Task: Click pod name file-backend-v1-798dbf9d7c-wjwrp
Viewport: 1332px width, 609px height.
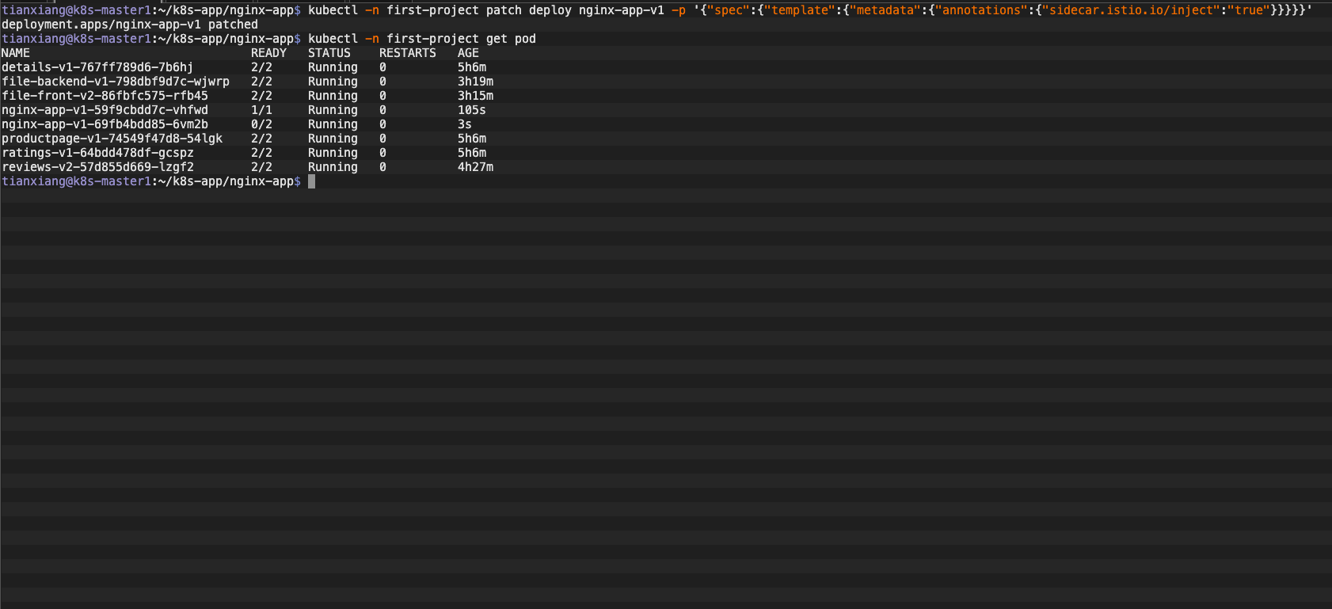Action: pyautogui.click(x=116, y=82)
